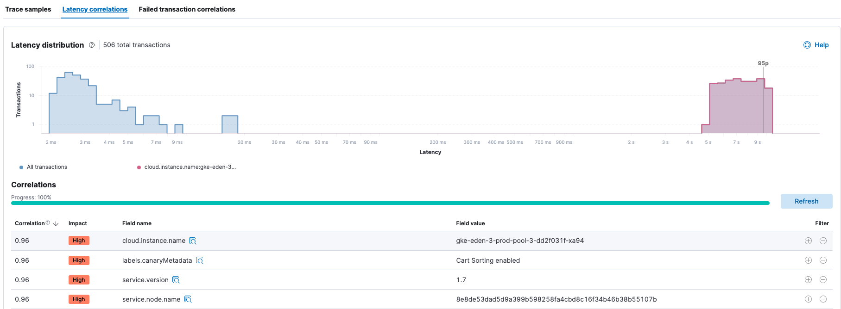Click the correlations progress bar
The image size is (841, 309).
[390, 203]
